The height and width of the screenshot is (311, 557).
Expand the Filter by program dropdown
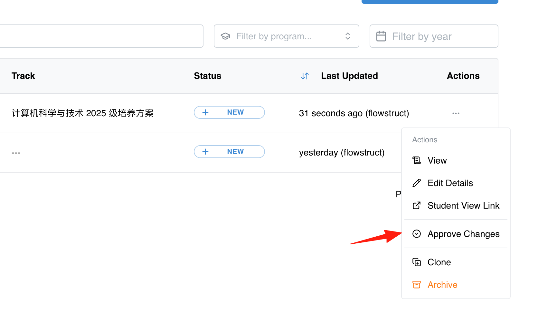pos(287,36)
